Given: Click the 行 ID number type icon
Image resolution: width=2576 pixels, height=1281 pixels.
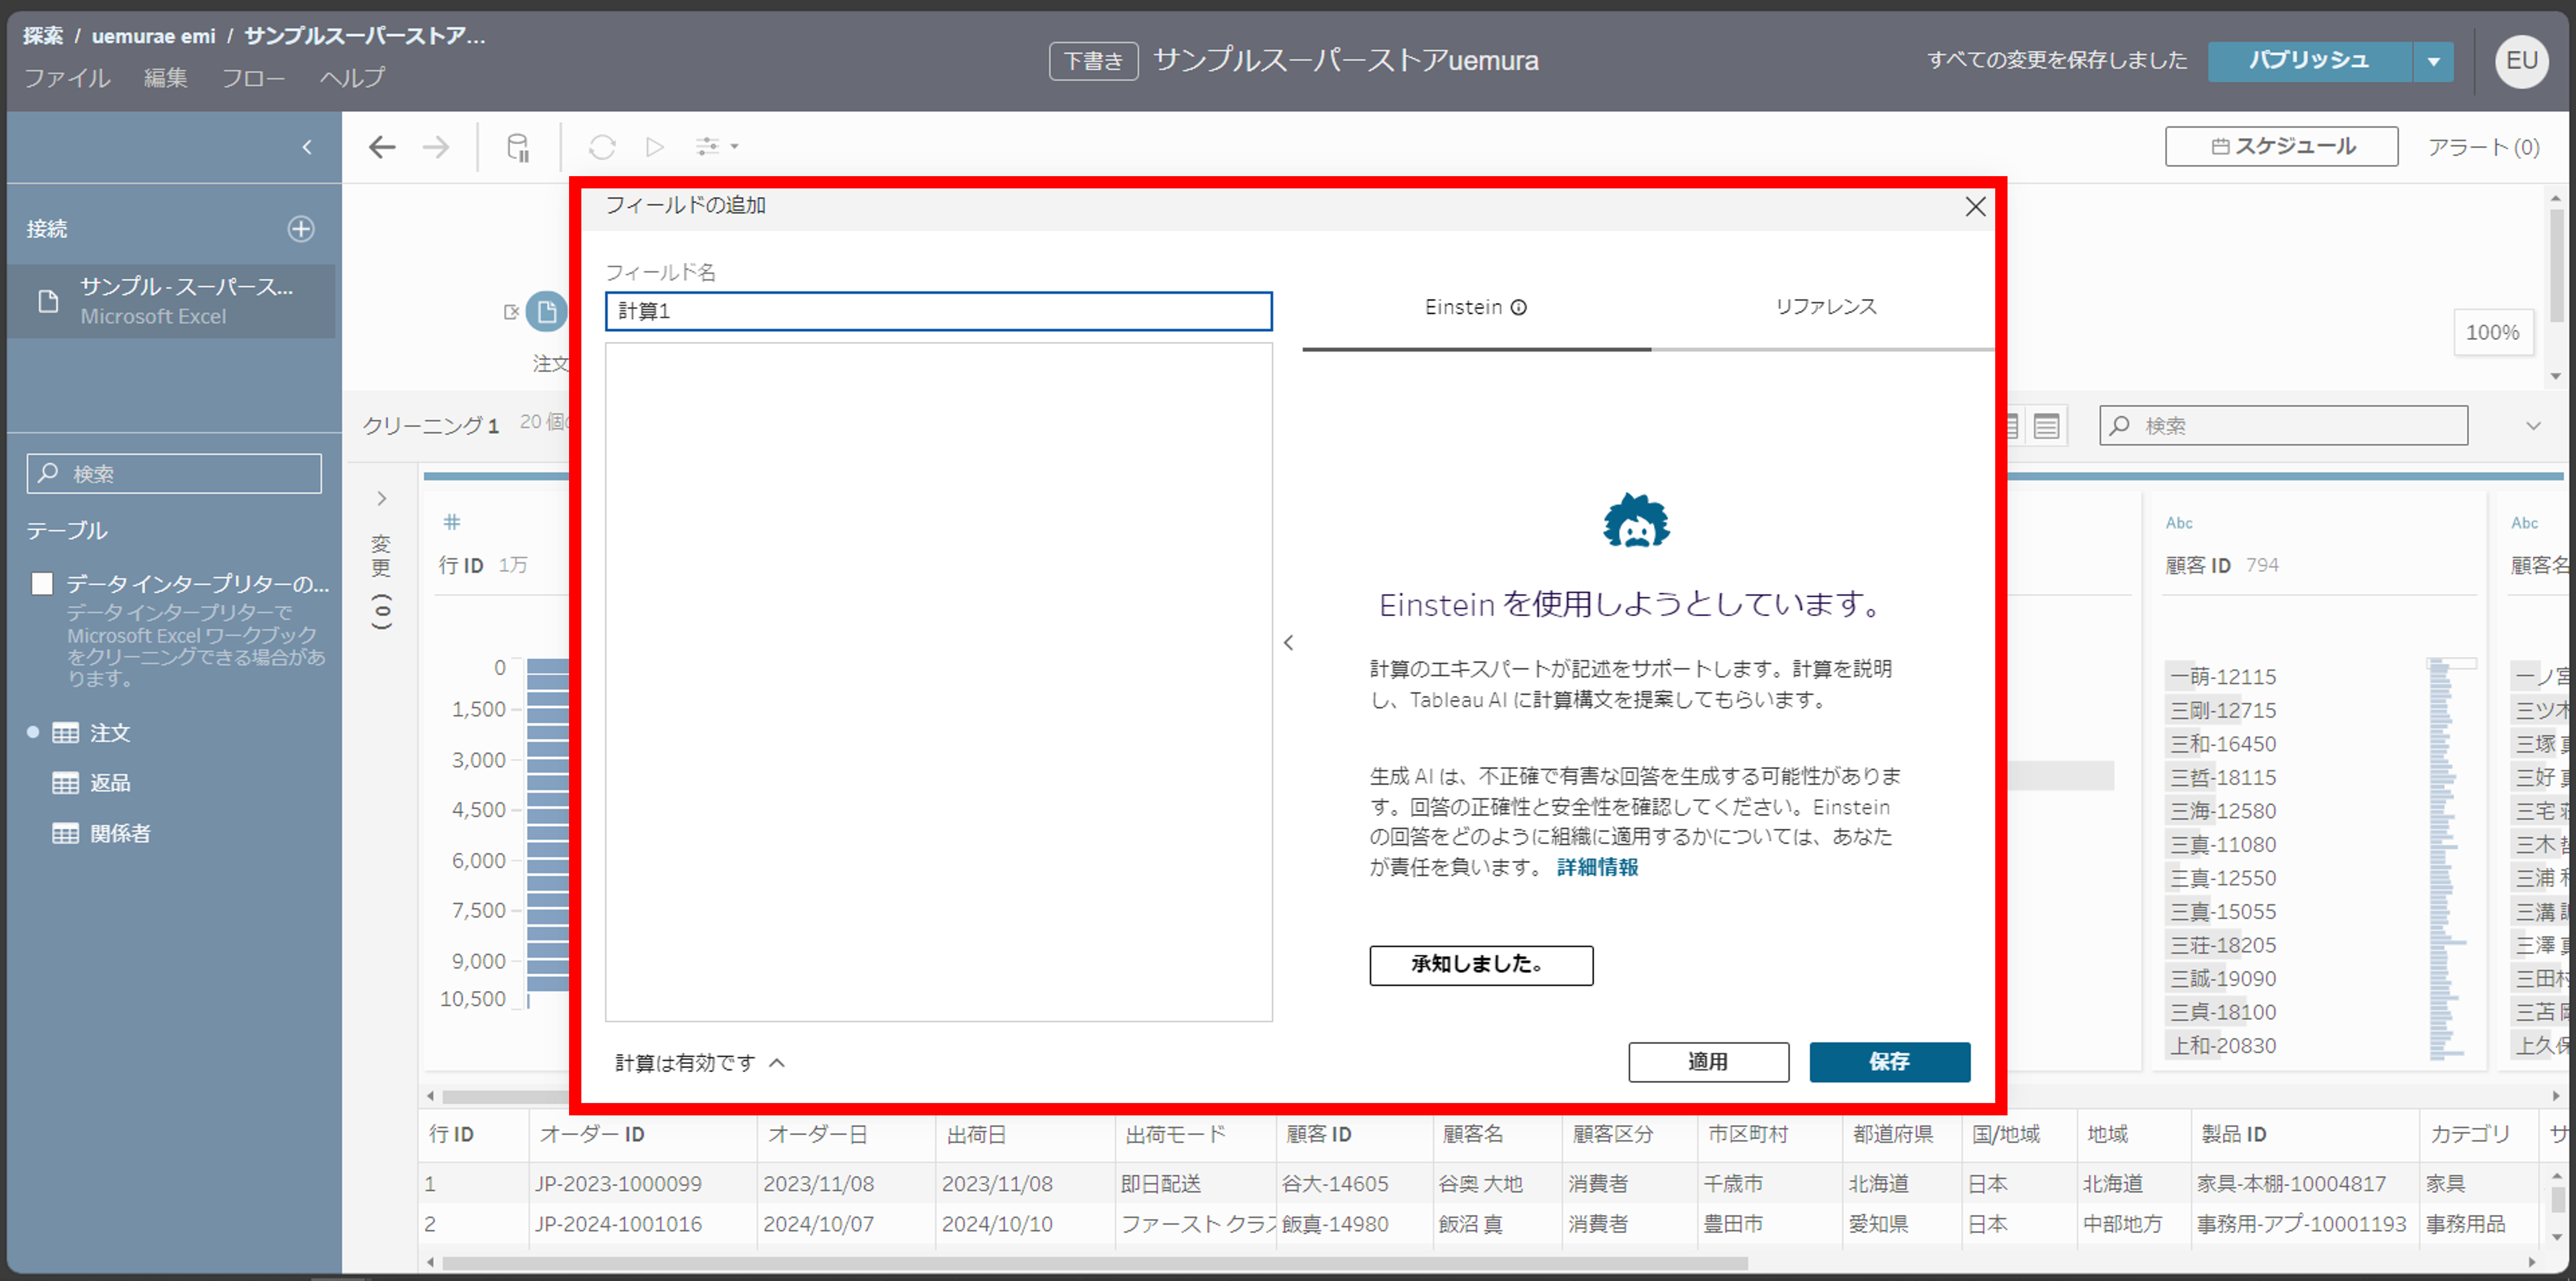Looking at the screenshot, I should tap(452, 521).
